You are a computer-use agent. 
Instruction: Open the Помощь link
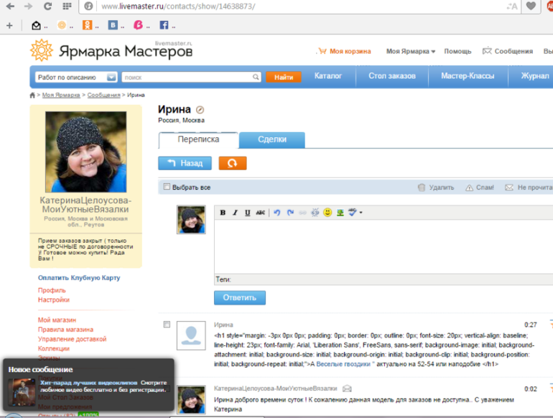tap(457, 52)
